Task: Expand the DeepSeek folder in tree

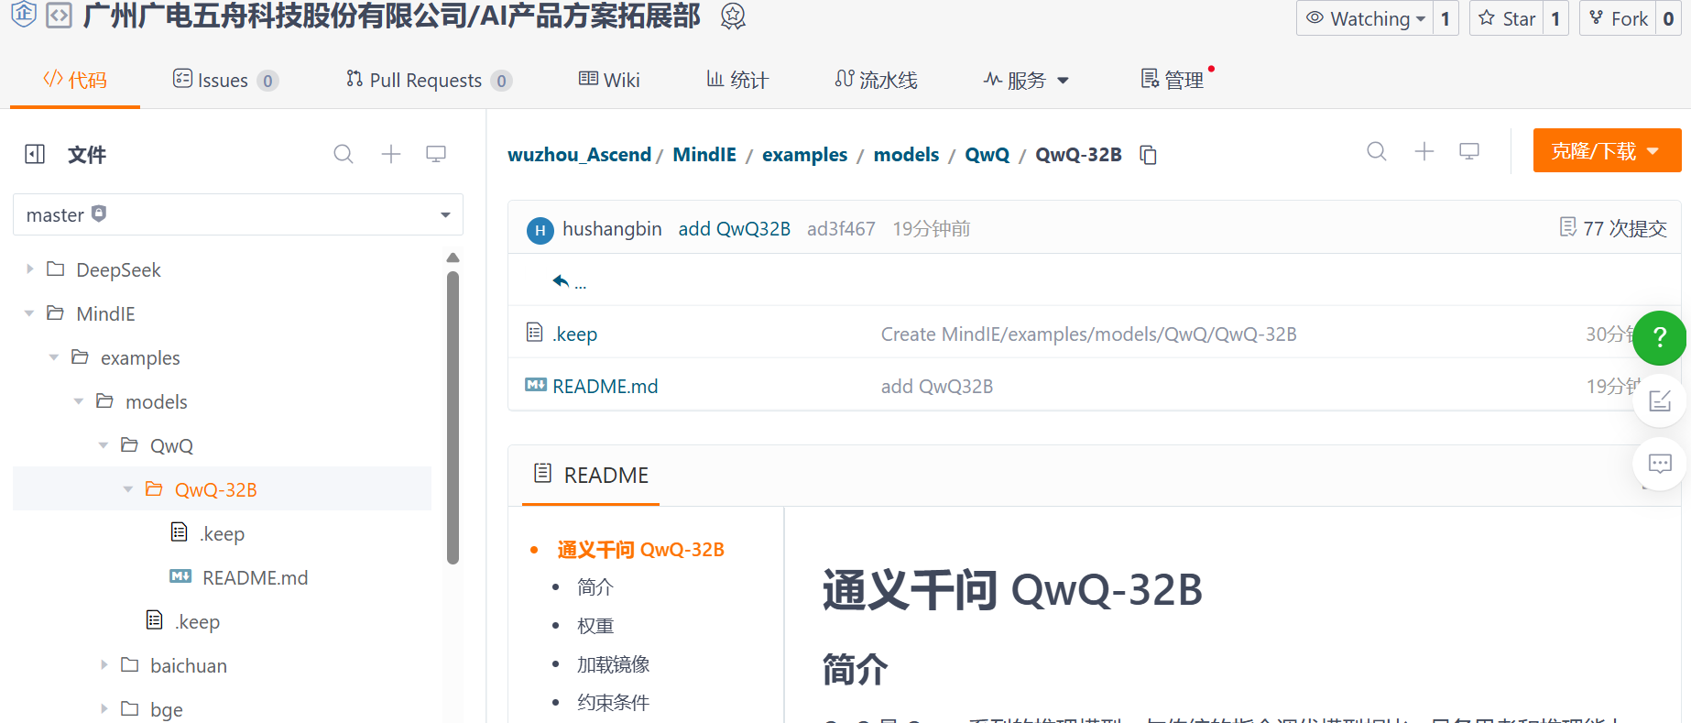Action: click(30, 269)
